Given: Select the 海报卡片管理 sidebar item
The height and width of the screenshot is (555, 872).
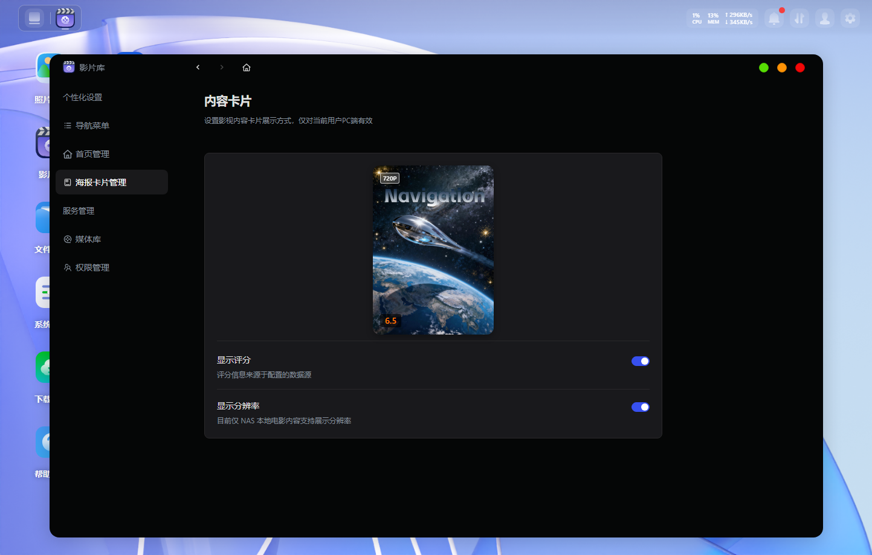Looking at the screenshot, I should tap(112, 182).
